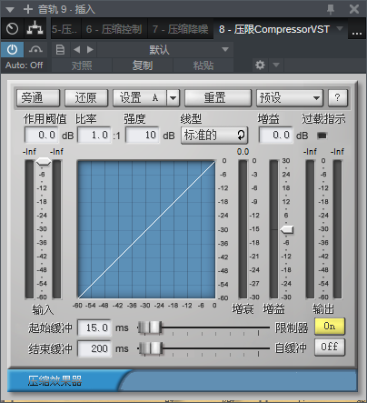Click the compression curve graph
Viewport: 367px width, 403px height.
click(x=146, y=229)
